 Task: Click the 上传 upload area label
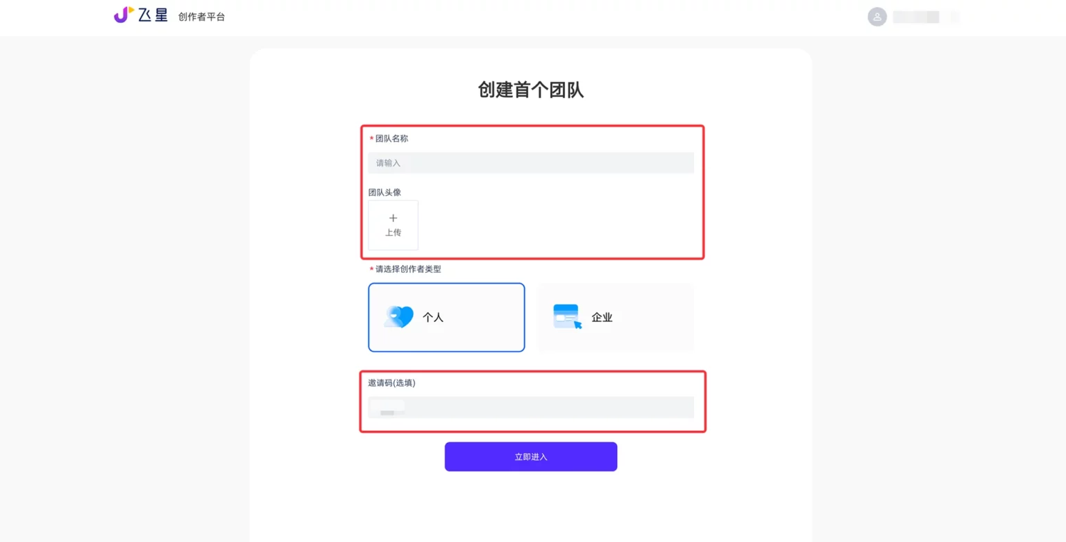pyautogui.click(x=394, y=233)
